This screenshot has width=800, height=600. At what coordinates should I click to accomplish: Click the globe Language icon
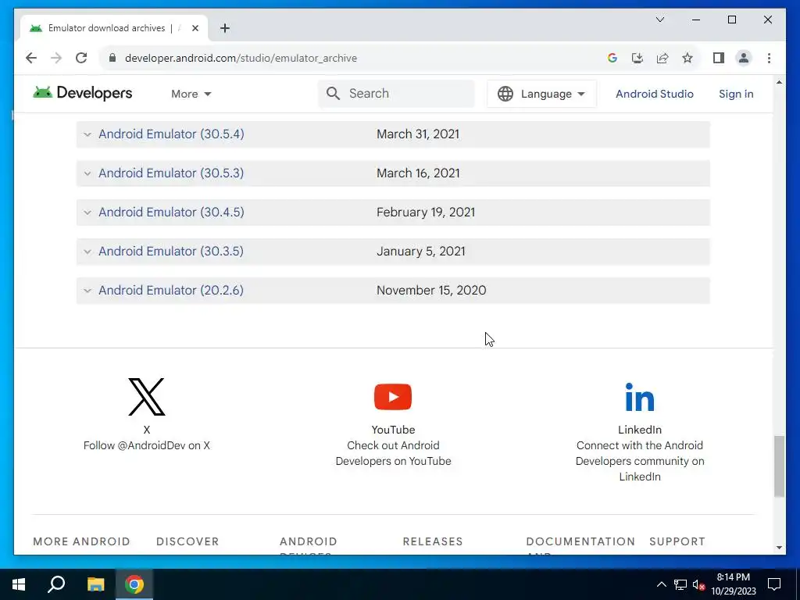tap(505, 94)
